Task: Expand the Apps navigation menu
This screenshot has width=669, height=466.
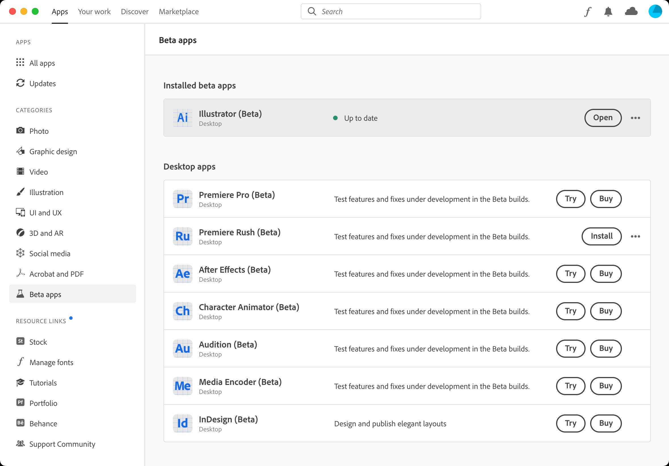Action: [60, 11]
